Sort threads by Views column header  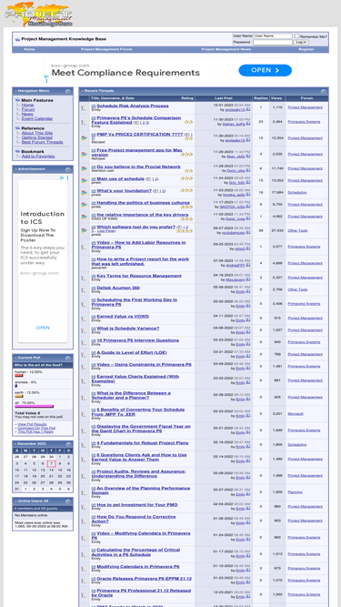[276, 98]
